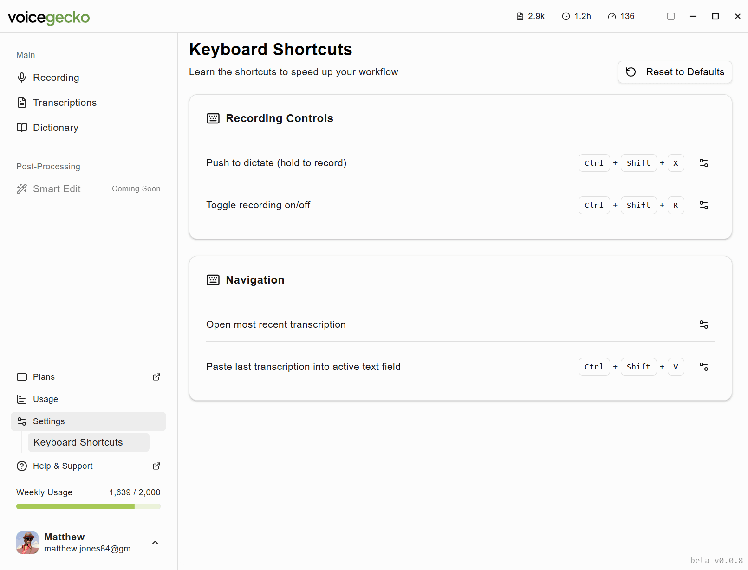Toggle the sidebar panel icon in titlebar

670,16
